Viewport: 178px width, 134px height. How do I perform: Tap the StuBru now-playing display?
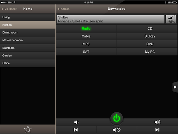[111, 19]
